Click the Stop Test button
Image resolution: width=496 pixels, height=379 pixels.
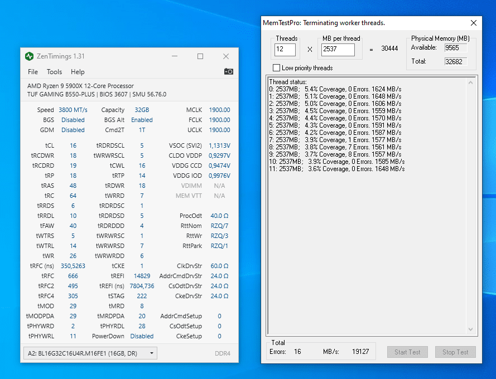coord(455,352)
